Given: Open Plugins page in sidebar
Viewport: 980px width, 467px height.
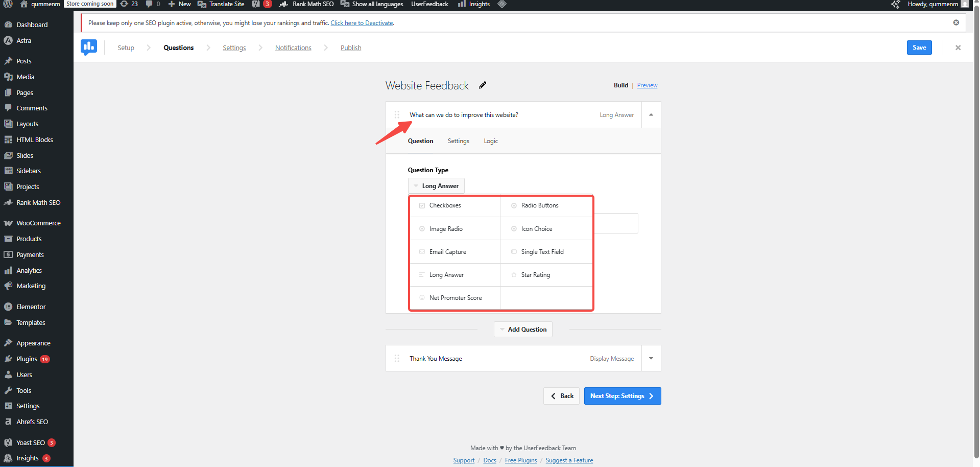Looking at the screenshot, I should pos(27,359).
